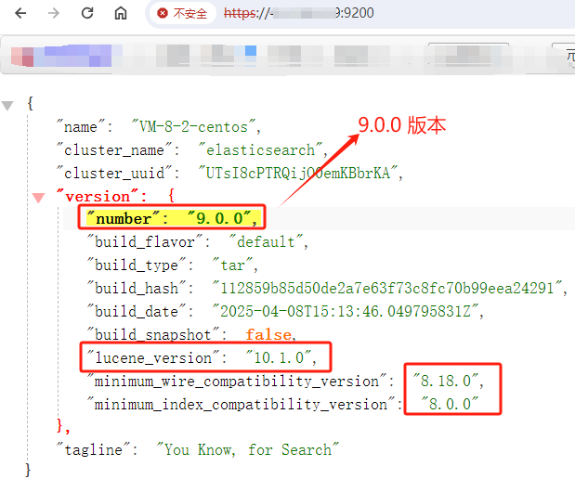Go to the home page icon
The image size is (575, 492).
point(121,13)
